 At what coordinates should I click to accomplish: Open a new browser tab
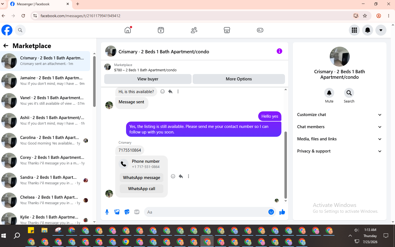tap(78, 4)
